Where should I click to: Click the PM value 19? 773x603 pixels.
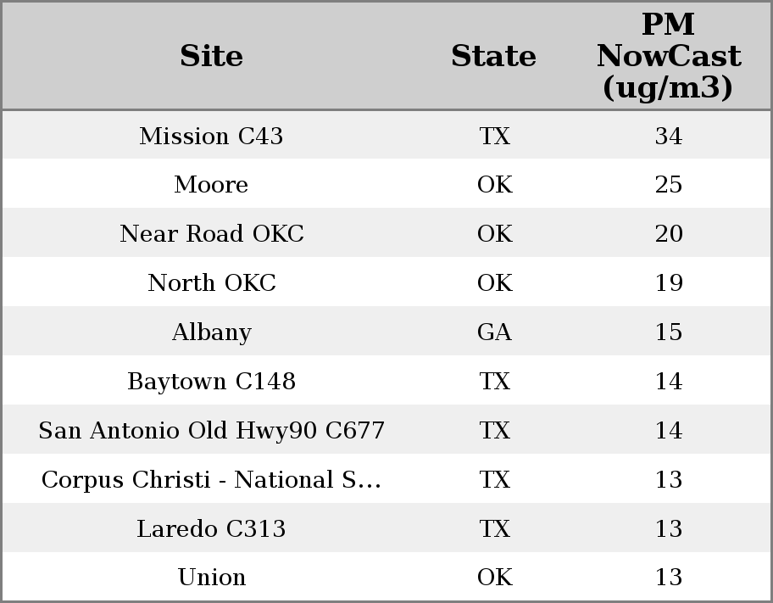point(668,283)
